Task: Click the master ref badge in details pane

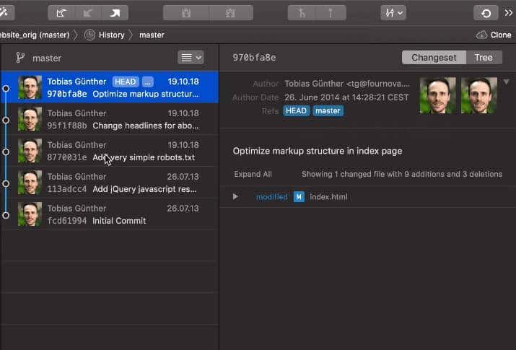Action: tap(328, 111)
